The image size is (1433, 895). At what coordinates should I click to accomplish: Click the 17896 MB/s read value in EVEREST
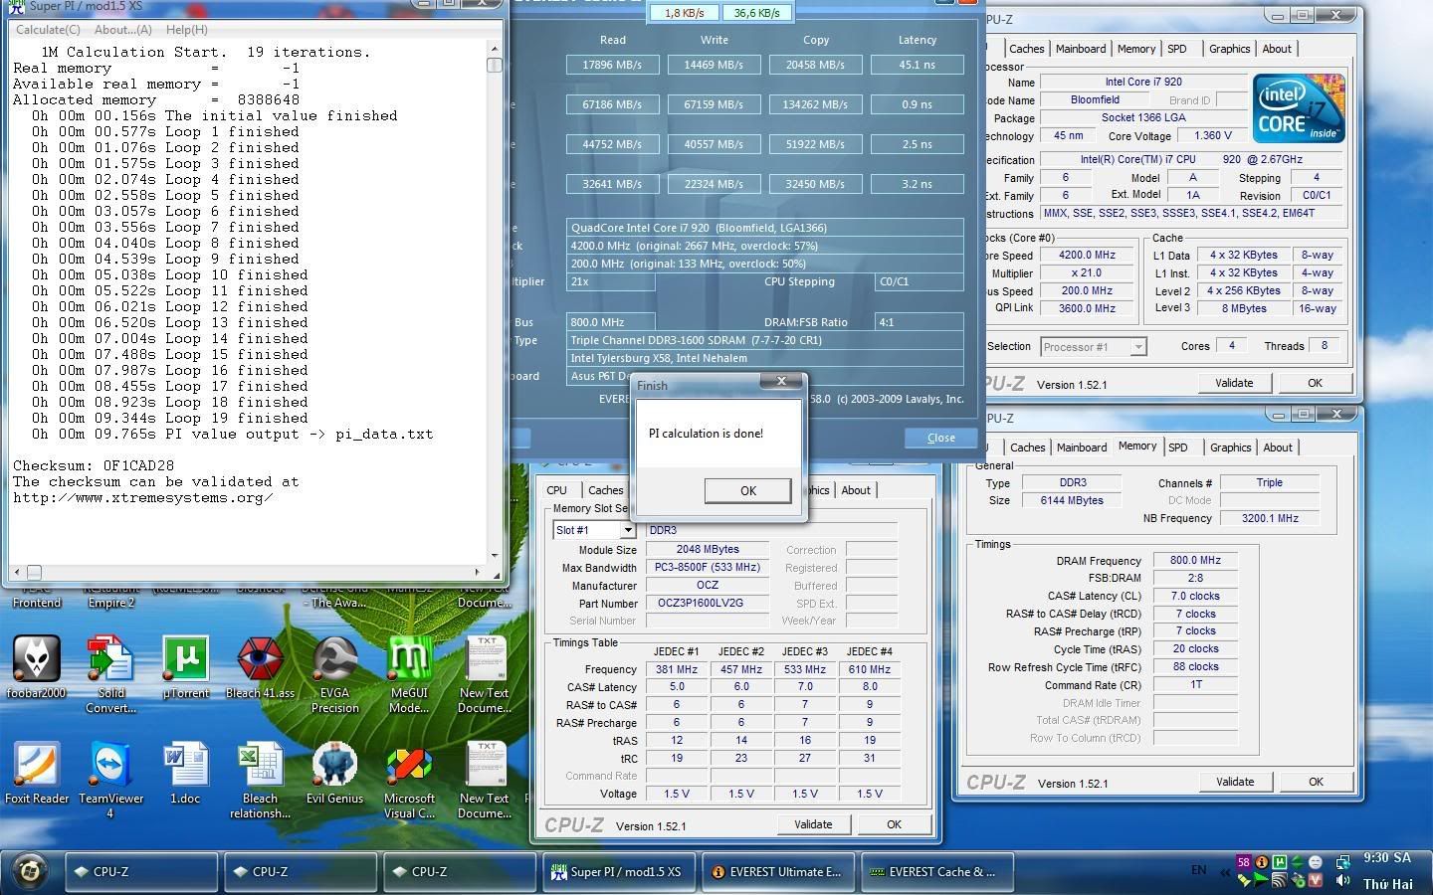coord(612,65)
